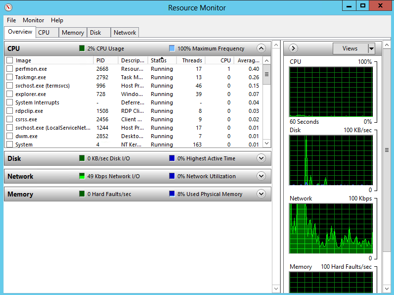Check the explorer.exe process checkbox
The width and height of the screenshot is (394, 295).
[x=9, y=94]
